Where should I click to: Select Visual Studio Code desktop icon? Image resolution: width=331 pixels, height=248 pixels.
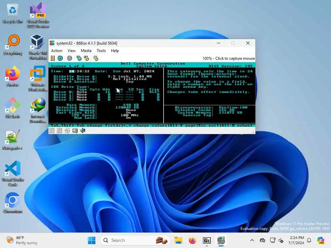coord(13,173)
